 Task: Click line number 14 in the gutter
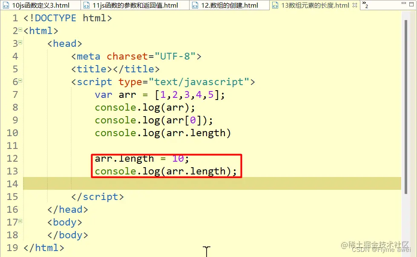(12, 184)
